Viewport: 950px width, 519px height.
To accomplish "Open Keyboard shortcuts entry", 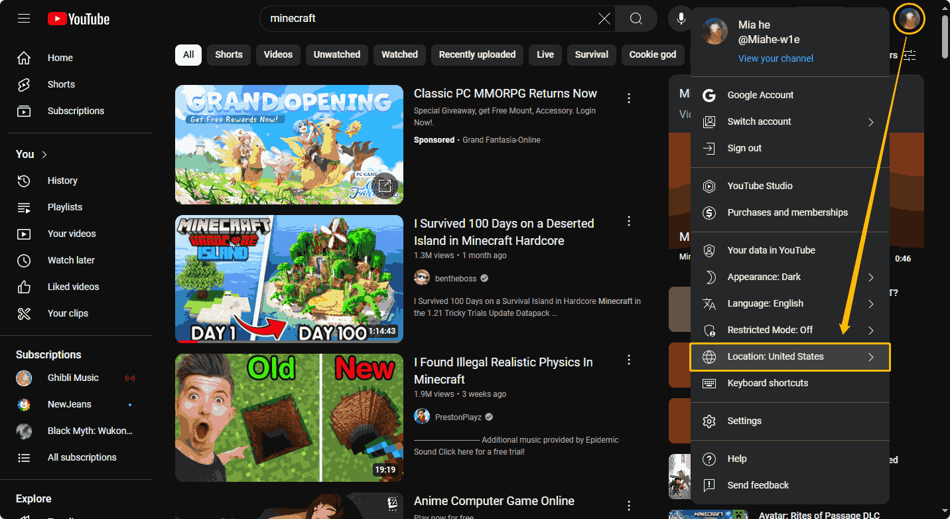I will pyautogui.click(x=789, y=383).
